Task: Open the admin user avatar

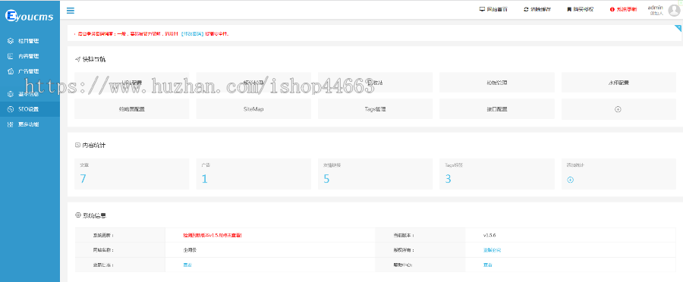Action: (674, 10)
